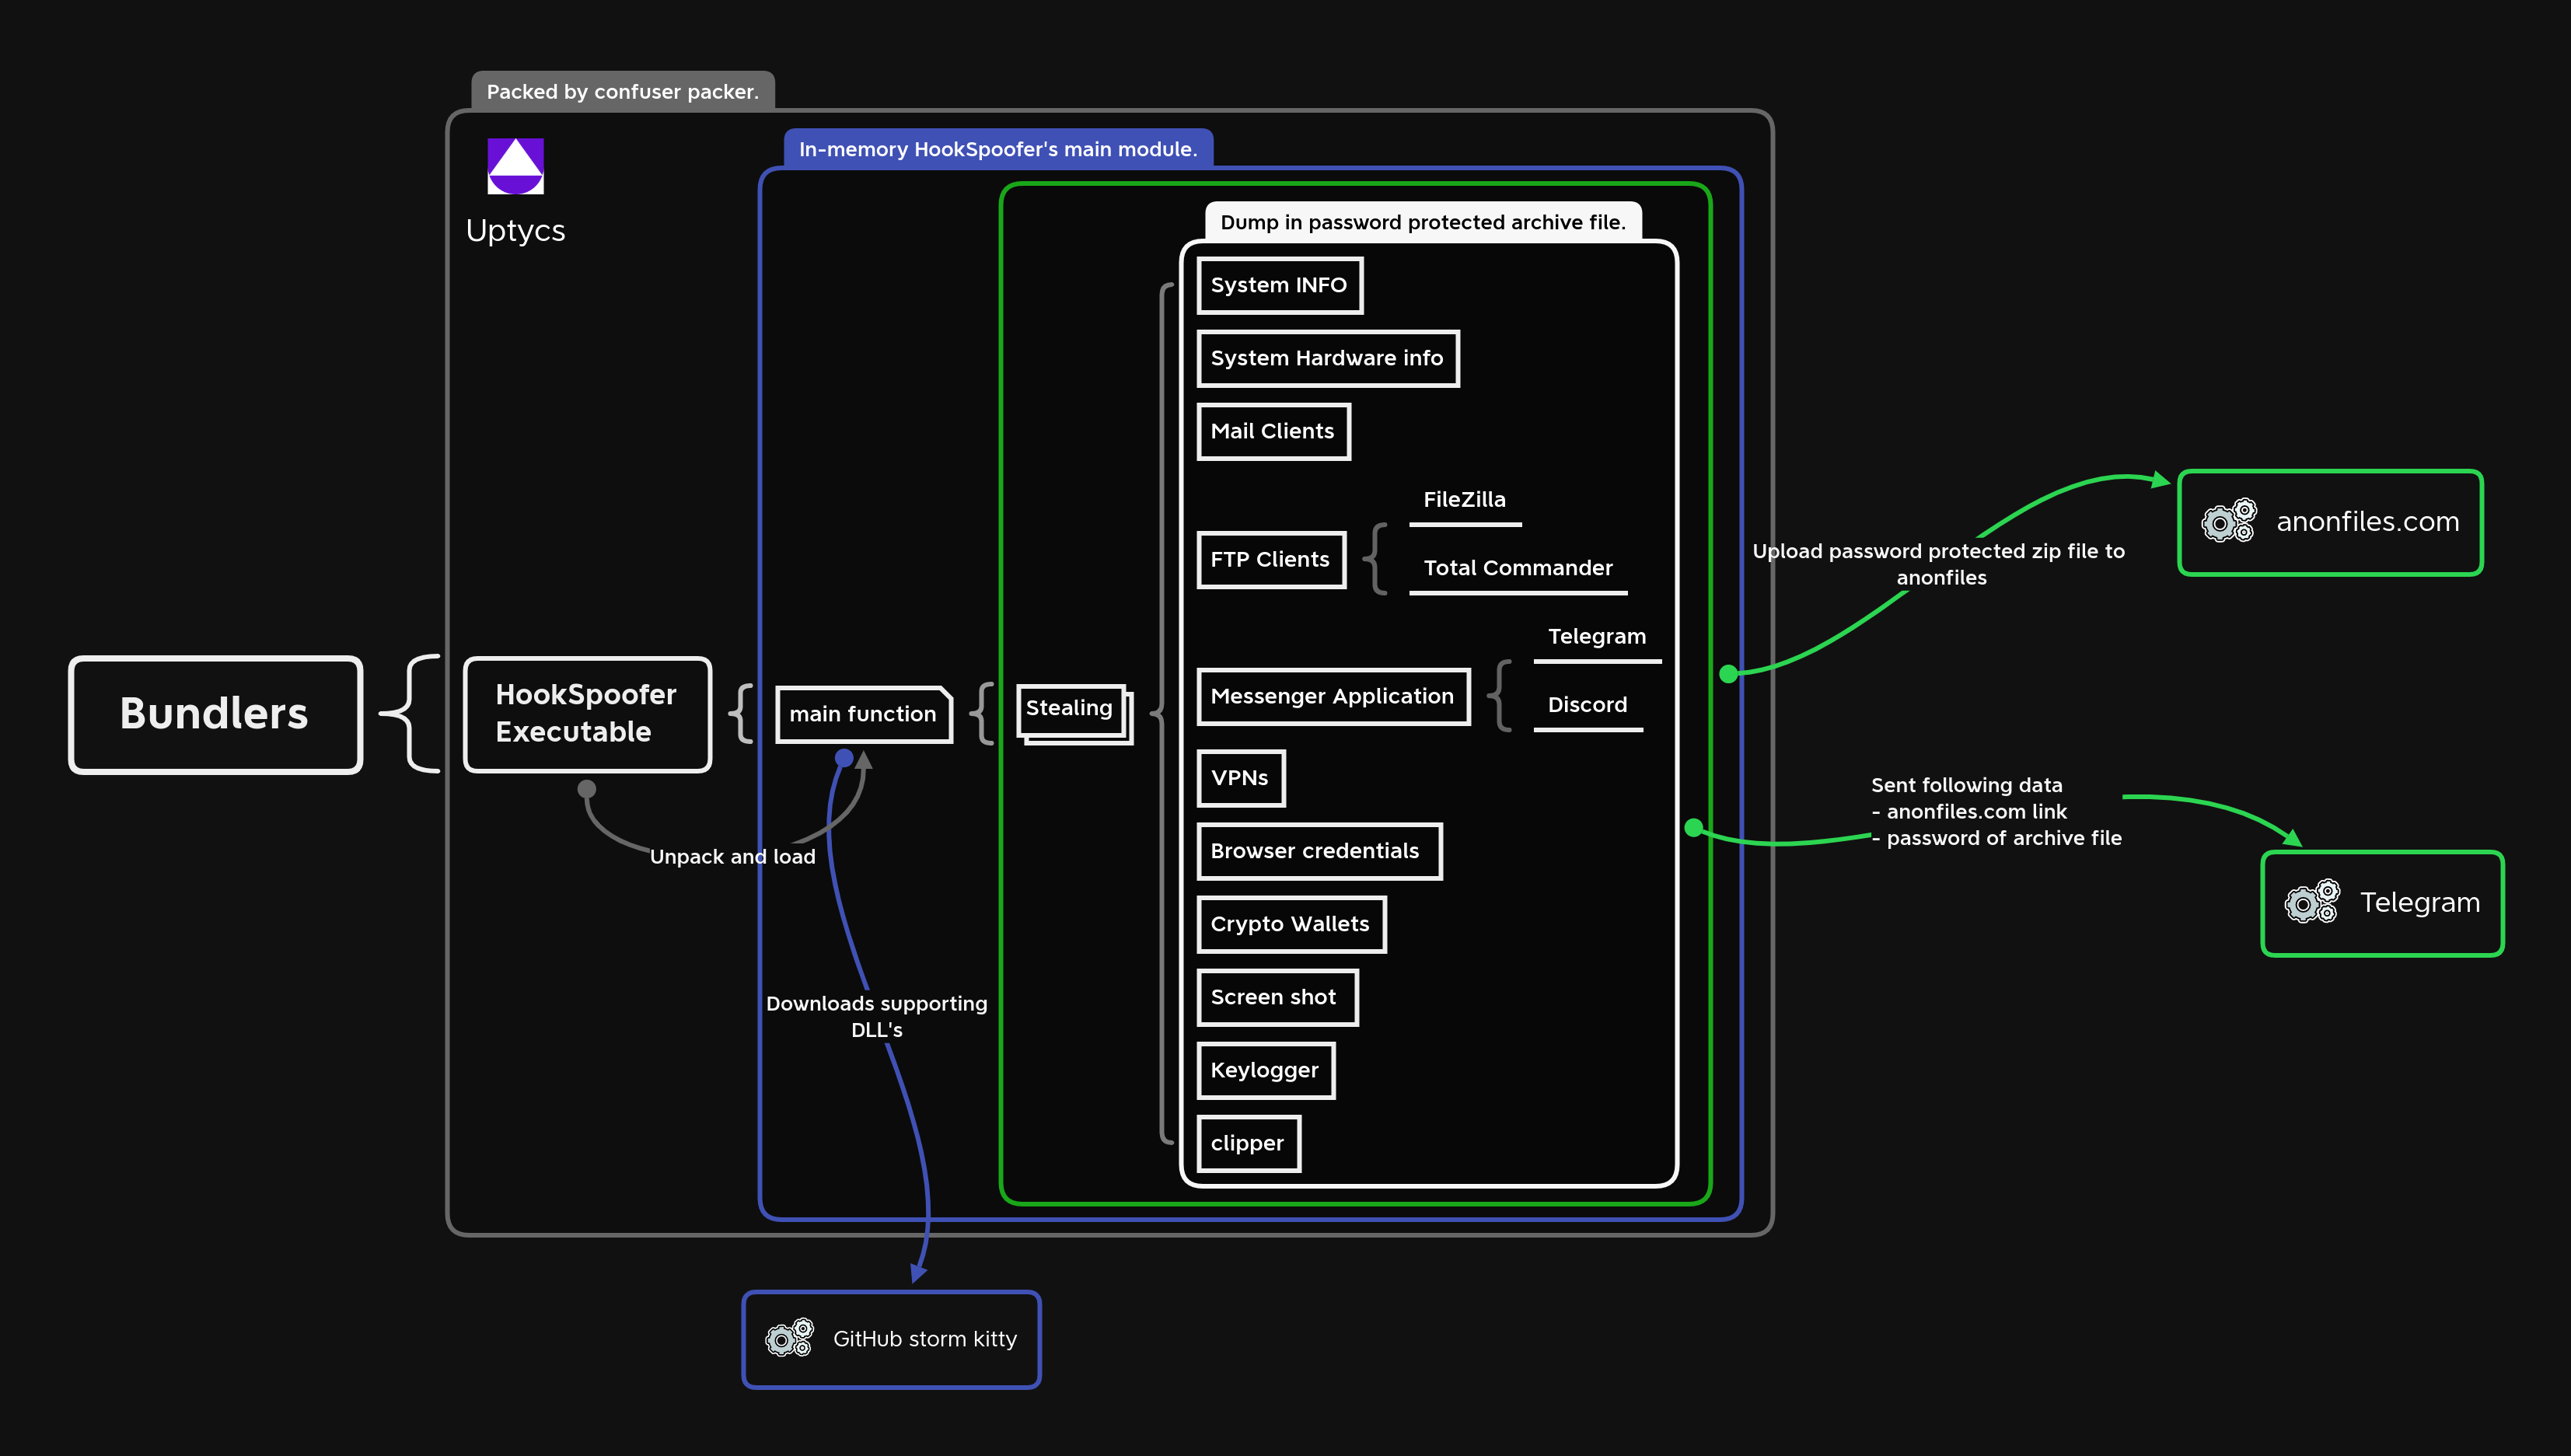Select the clipper item
Screen dimensions: 2571x1456
coord(1248,1143)
